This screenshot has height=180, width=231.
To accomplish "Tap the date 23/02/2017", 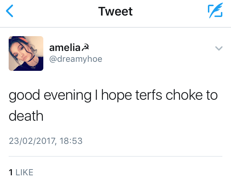I will click(32, 141).
